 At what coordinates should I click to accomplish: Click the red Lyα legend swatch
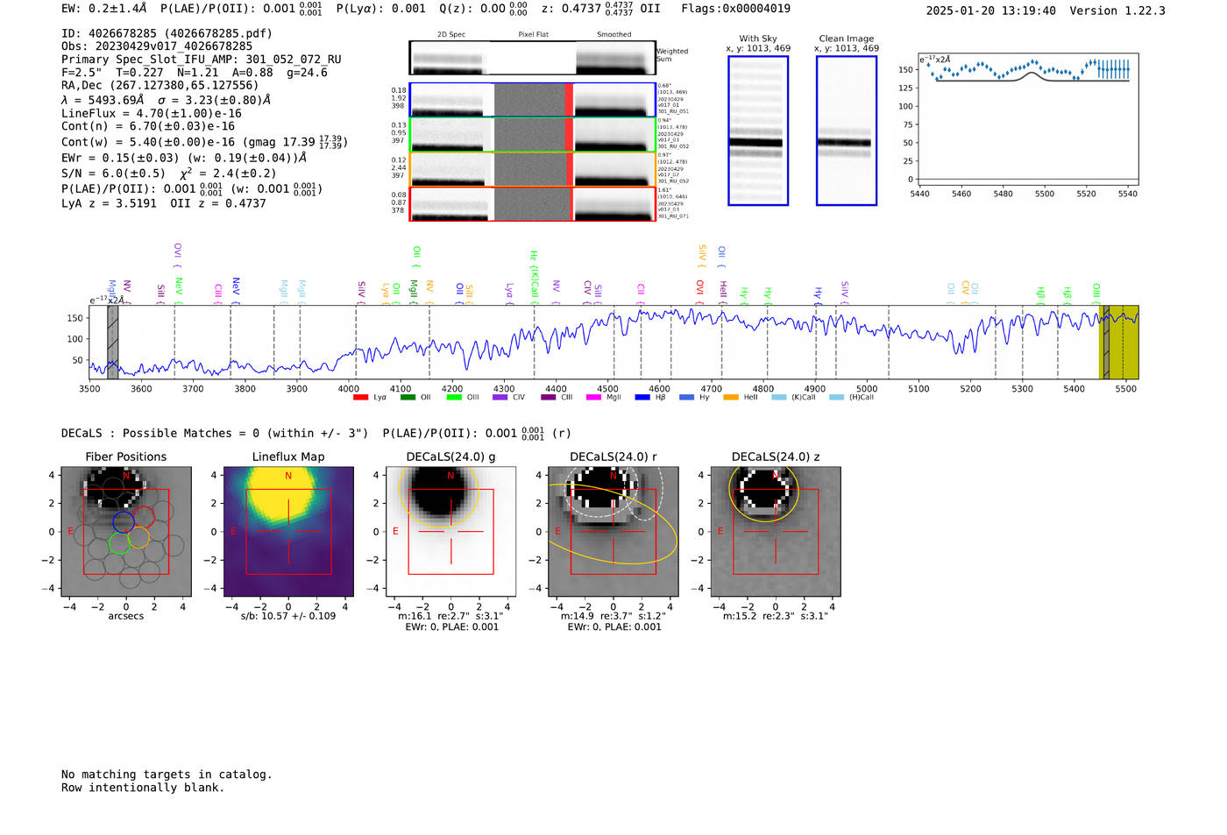pos(360,398)
